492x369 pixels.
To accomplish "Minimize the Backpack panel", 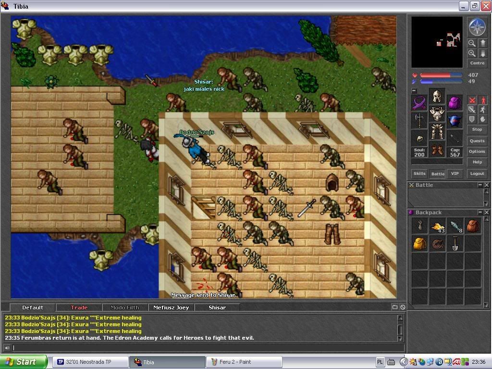I will (480, 212).
